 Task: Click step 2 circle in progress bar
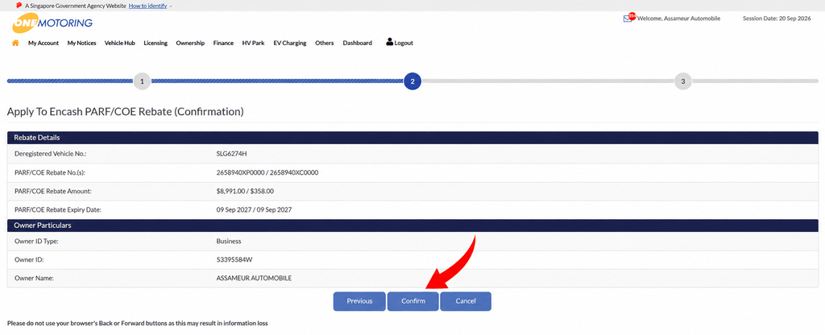[x=412, y=81]
